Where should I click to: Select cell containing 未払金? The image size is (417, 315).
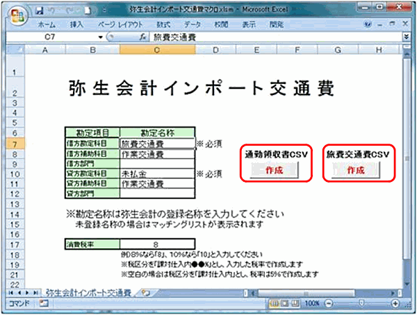158,173
